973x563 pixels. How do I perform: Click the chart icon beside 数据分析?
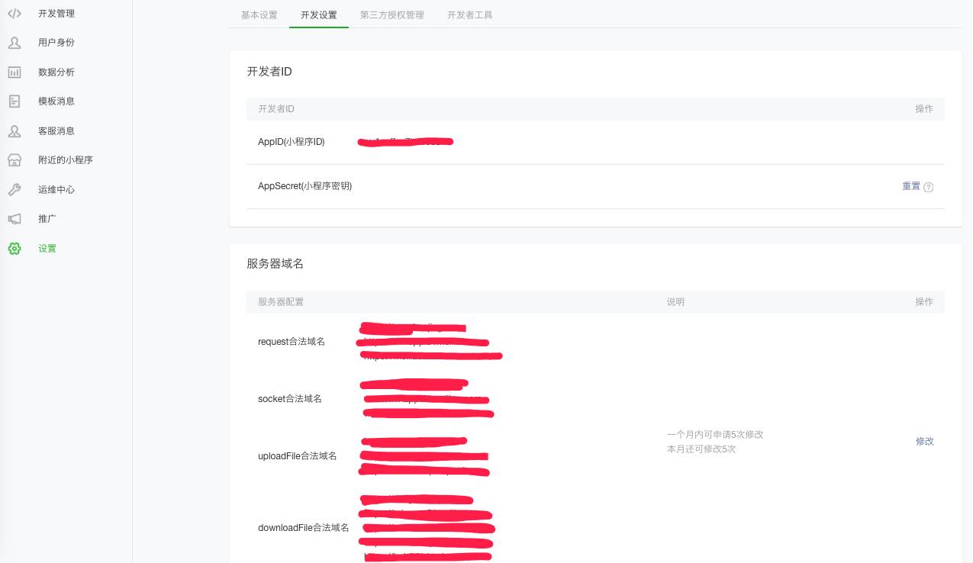(14, 72)
